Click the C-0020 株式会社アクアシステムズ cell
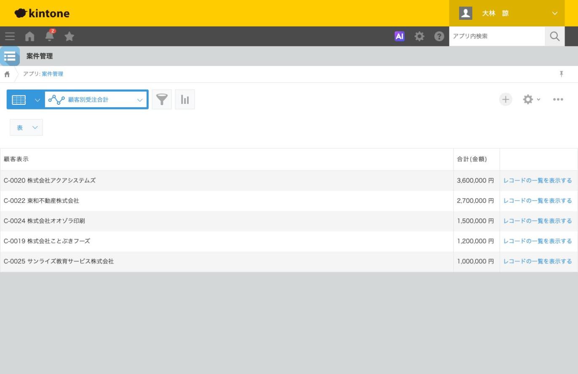The height and width of the screenshot is (374, 578). (x=227, y=180)
